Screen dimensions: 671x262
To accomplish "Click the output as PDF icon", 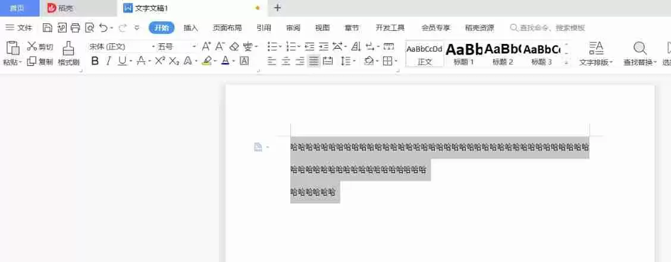I will [x=62, y=28].
